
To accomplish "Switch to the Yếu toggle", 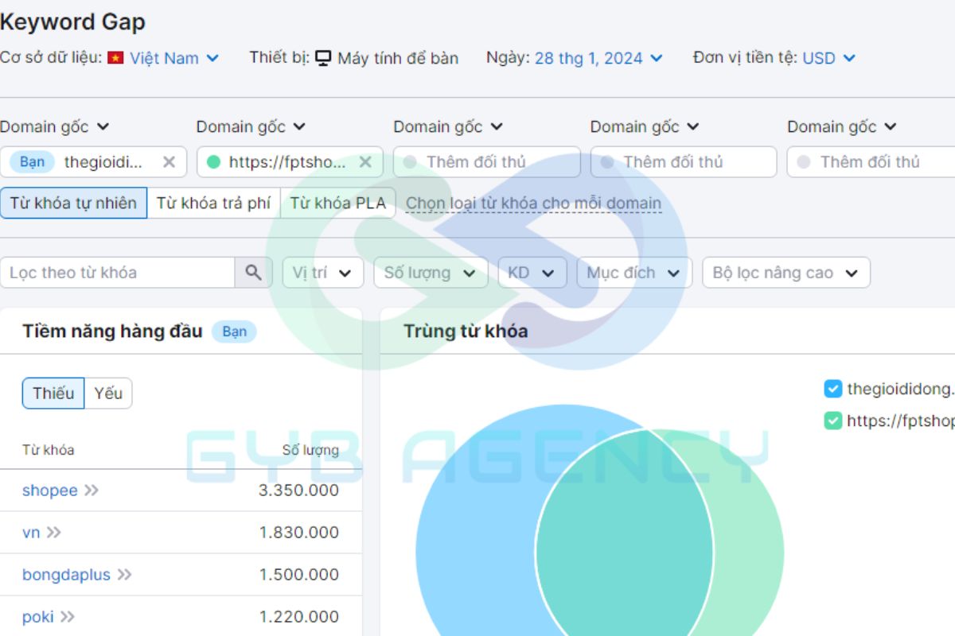I will (x=108, y=394).
